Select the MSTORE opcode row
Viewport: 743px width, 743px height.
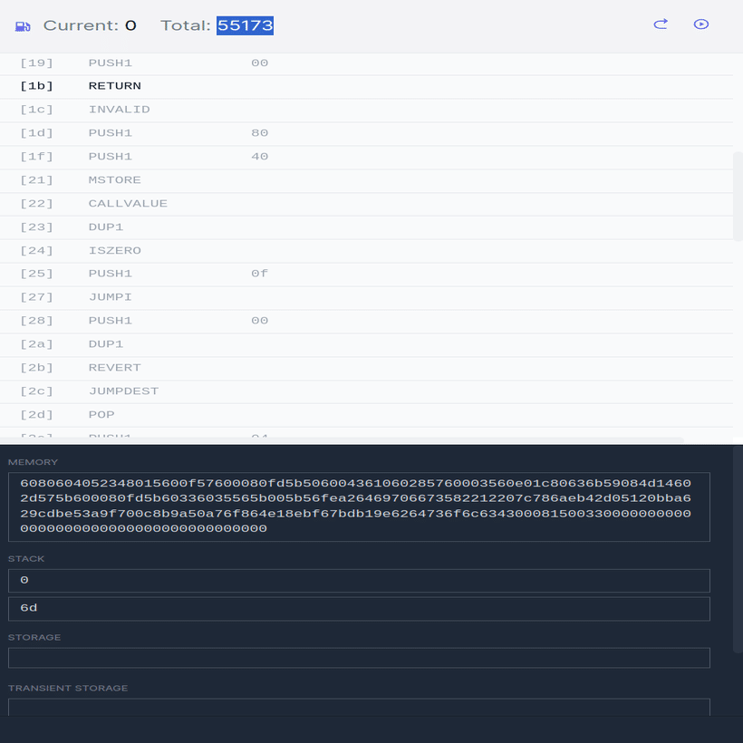366,180
